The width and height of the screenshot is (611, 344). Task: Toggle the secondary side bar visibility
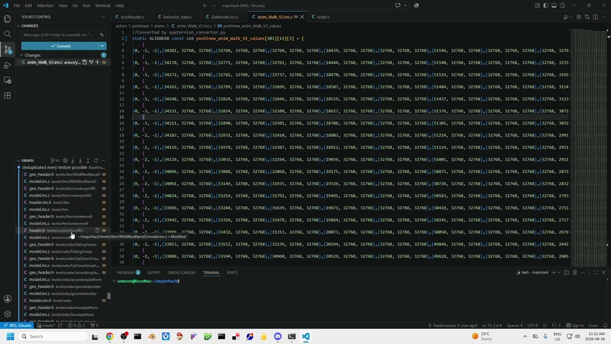tap(562, 5)
